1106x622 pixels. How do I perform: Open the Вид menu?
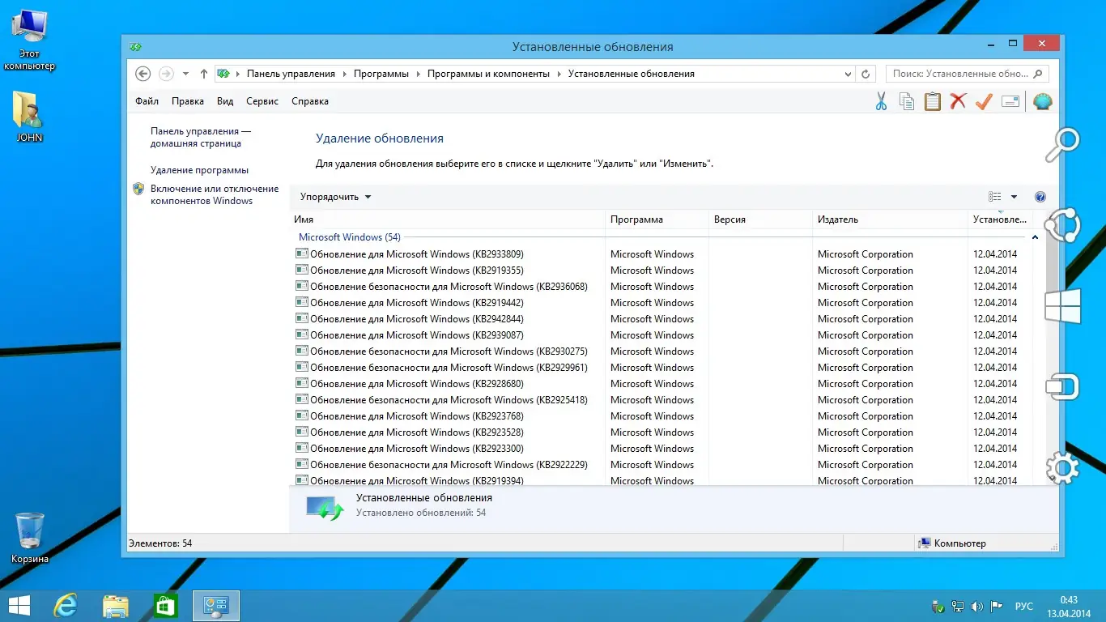click(x=224, y=100)
